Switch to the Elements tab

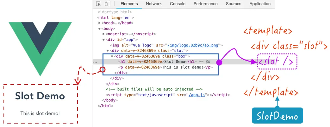click(129, 4)
